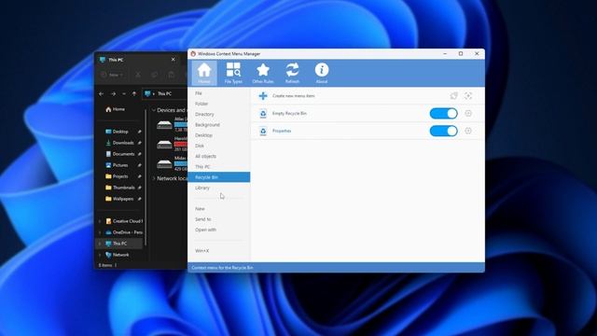Open the File Types section
Viewport: 597px width, 336px height.
(233, 73)
